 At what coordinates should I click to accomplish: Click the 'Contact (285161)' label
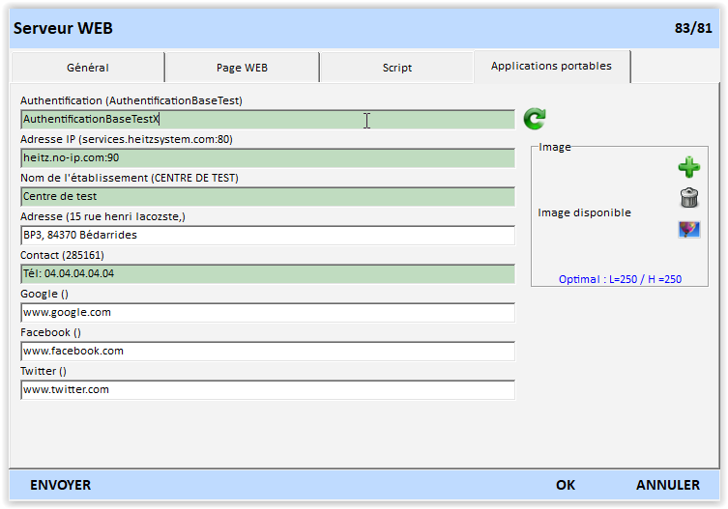[x=62, y=255]
